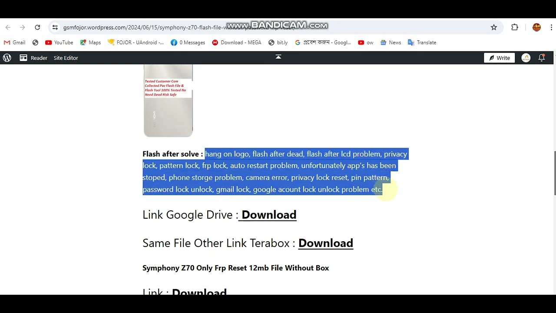556x313 pixels.
Task: Click the browser back arrow
Action: 8,27
